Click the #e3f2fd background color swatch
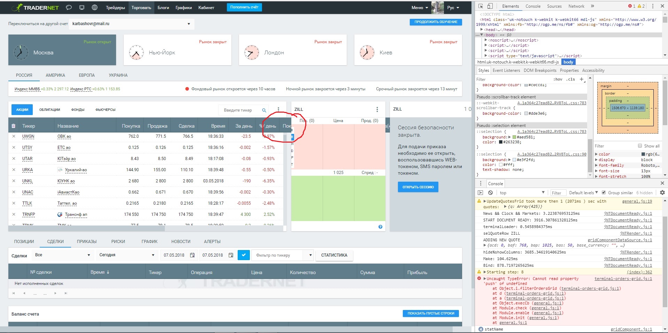 [514, 160]
